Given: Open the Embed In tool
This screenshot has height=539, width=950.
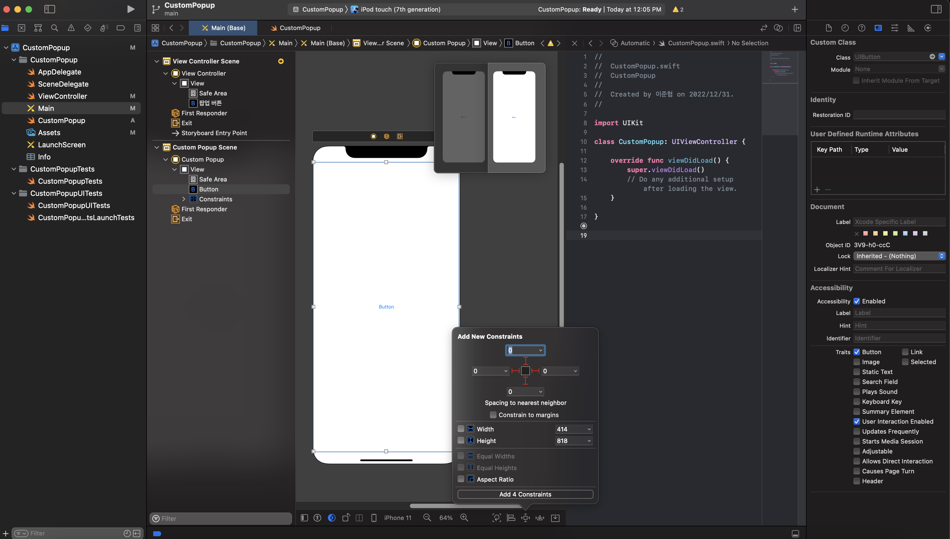Looking at the screenshot, I should (x=555, y=518).
